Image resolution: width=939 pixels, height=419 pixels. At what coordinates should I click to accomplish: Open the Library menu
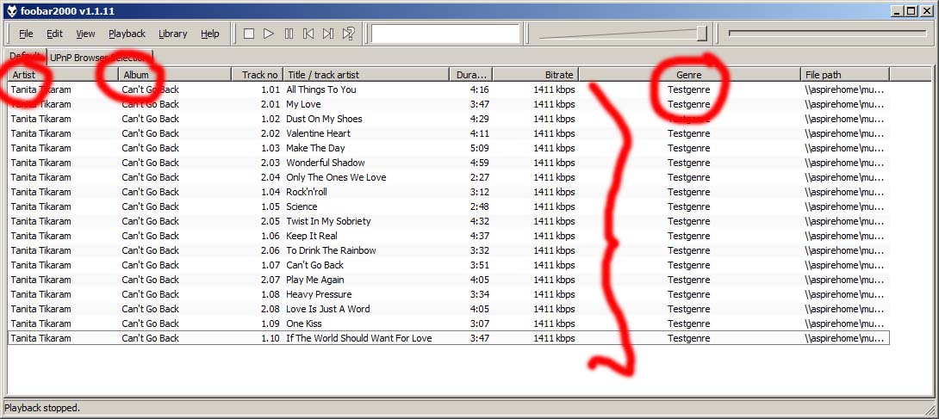pos(172,34)
